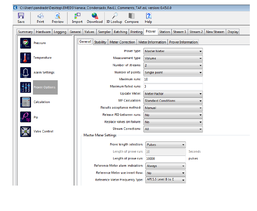
Task: Open the Measurement type dropdown
Action: click(x=173, y=58)
